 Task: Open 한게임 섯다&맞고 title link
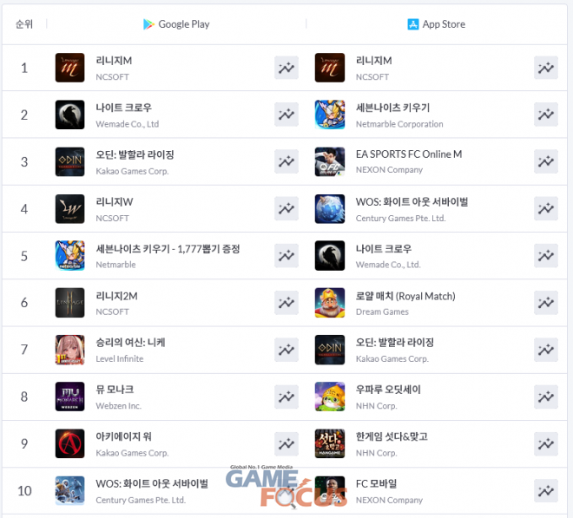click(x=392, y=436)
